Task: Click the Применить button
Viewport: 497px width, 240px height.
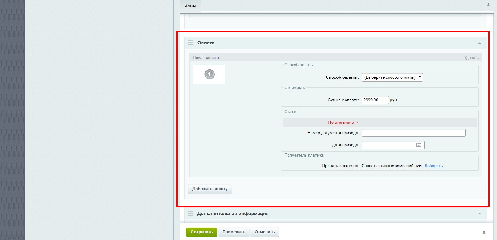Action: (234, 232)
